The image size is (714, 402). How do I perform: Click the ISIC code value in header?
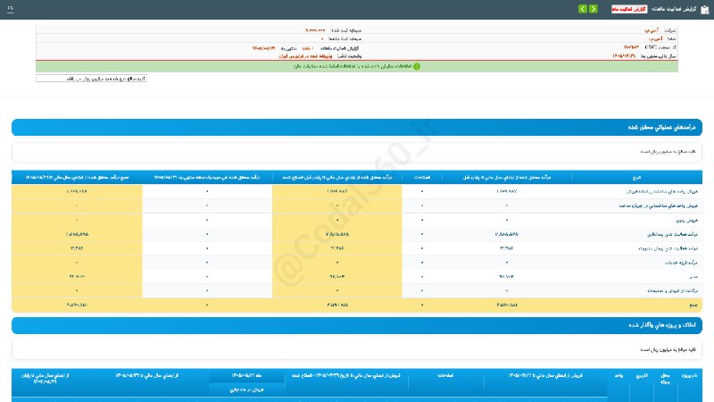point(631,47)
